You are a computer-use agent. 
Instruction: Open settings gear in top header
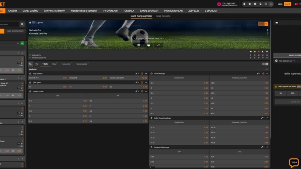click(x=255, y=4)
